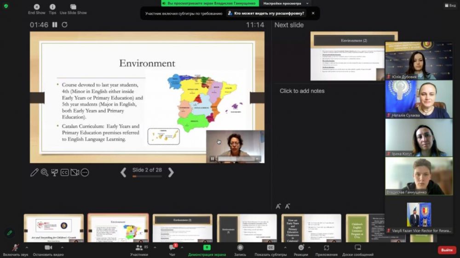Toggle the presenter camera icon below slide
The image size is (460, 258).
(75, 173)
